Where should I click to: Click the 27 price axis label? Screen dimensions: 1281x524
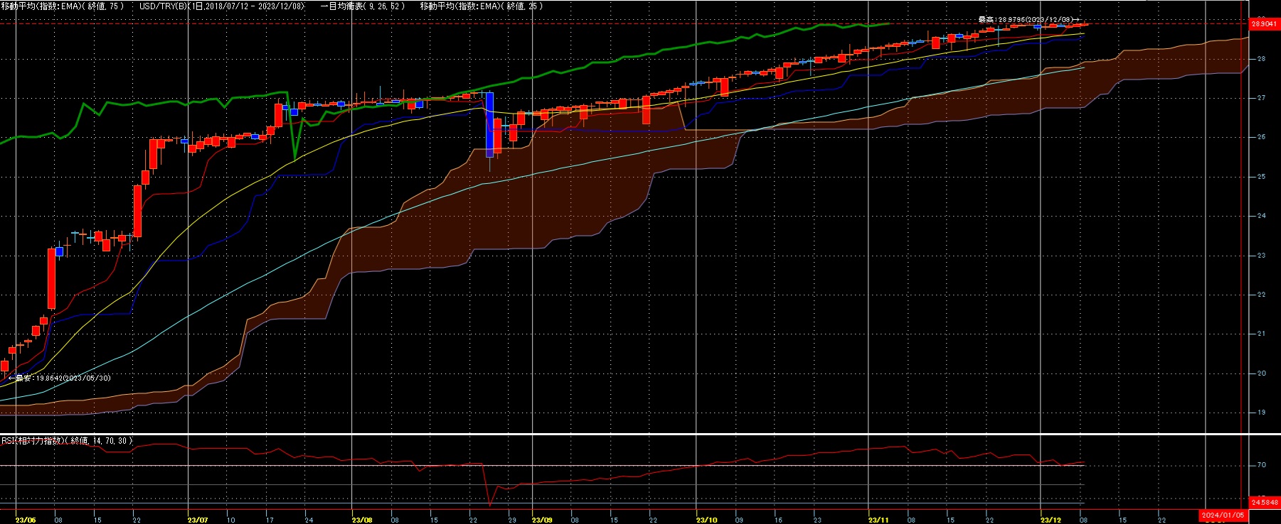pyautogui.click(x=1262, y=98)
